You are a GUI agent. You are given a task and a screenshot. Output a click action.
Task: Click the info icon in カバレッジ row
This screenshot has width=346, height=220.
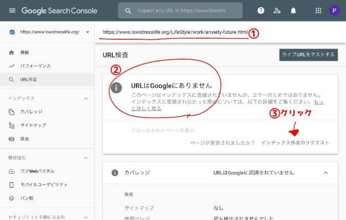(115, 172)
